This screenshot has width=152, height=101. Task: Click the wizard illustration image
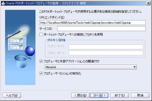click(x=20, y=47)
